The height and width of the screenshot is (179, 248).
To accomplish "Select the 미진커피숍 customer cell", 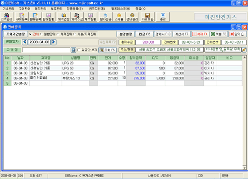I will pos(46,78).
